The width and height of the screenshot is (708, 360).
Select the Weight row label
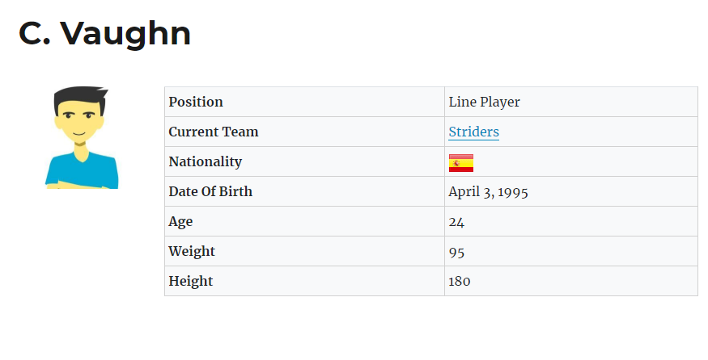tap(192, 251)
